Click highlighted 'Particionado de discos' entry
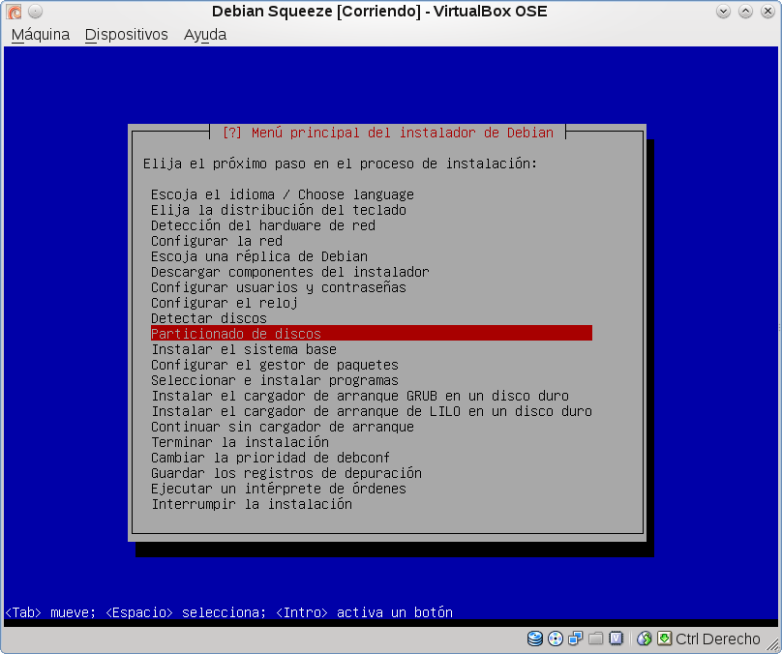 pos(371,333)
